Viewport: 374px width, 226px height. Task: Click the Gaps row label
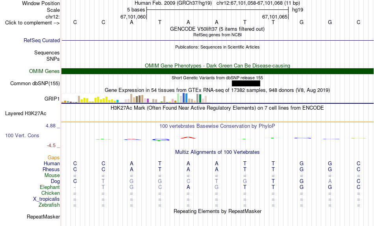tap(54, 157)
